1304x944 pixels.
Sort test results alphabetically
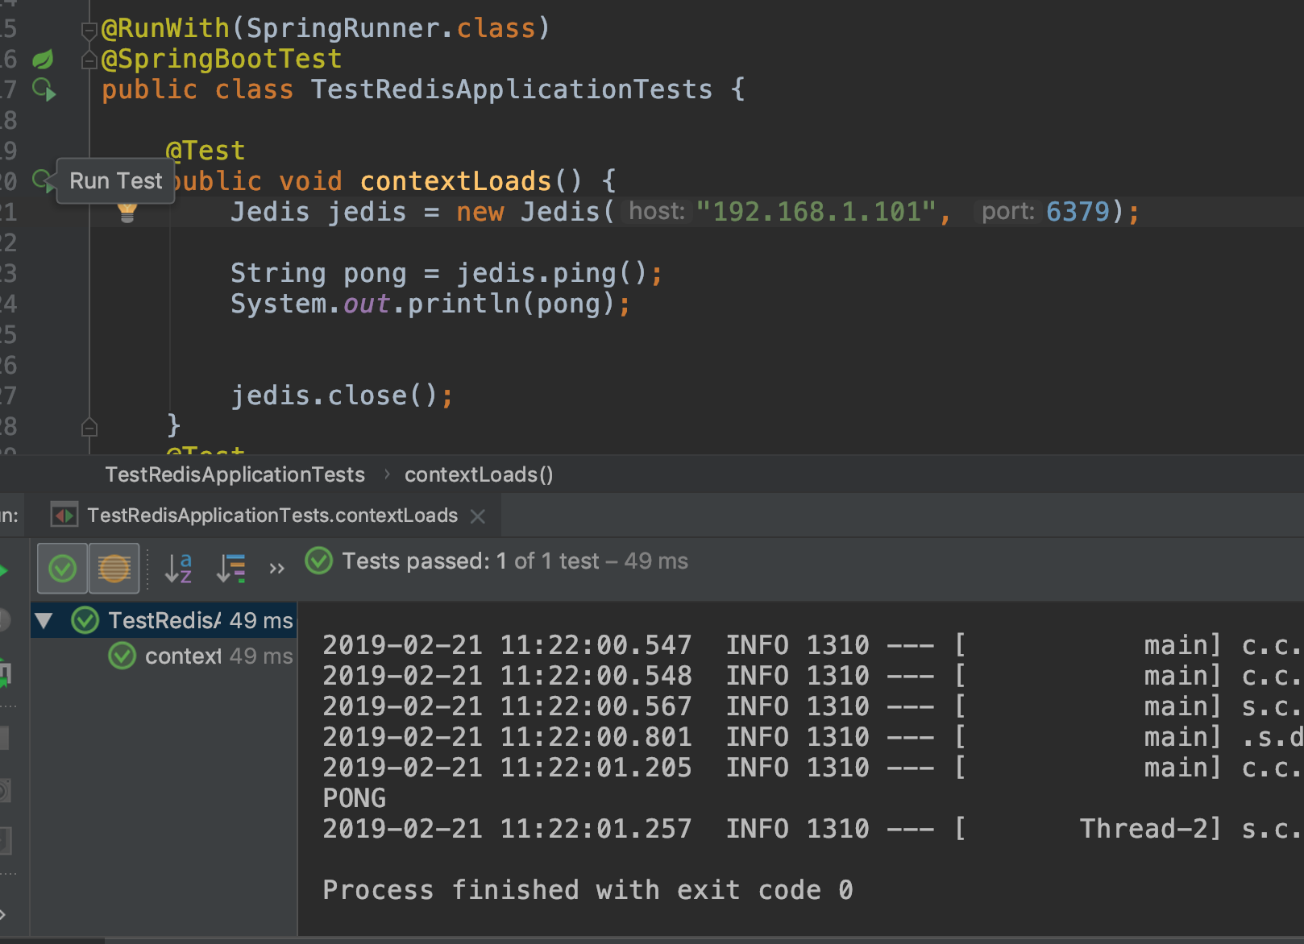point(178,568)
